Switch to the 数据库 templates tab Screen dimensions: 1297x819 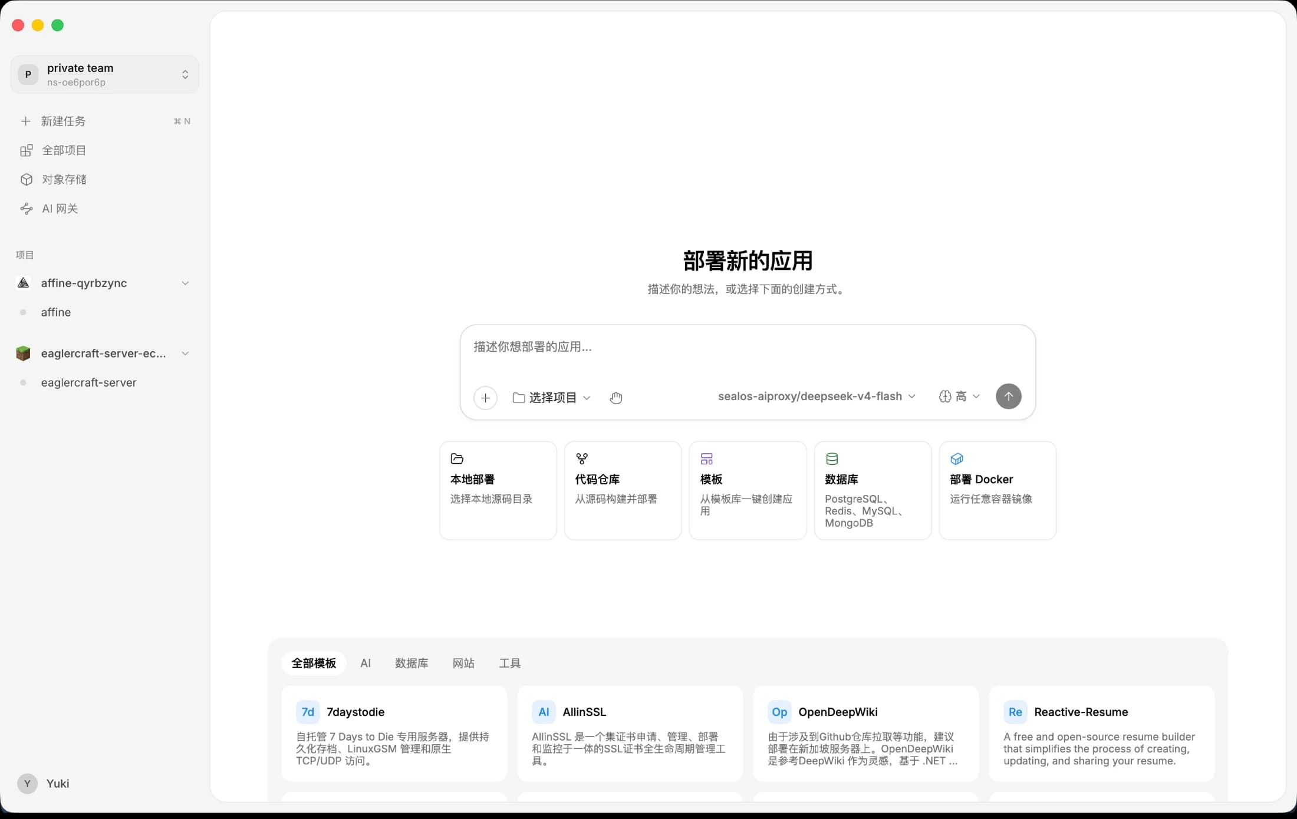(x=412, y=663)
